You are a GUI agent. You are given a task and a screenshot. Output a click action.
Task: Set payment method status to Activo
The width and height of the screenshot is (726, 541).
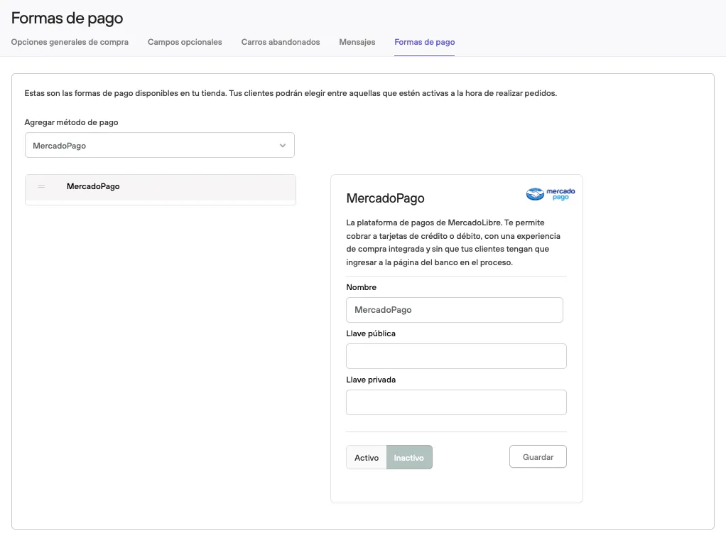(367, 458)
